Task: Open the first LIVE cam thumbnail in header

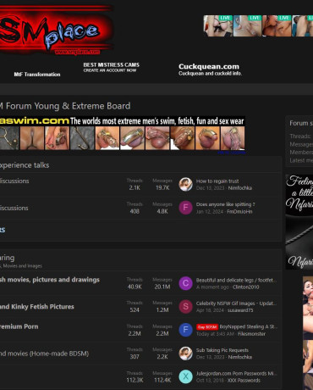Action: [218, 26]
